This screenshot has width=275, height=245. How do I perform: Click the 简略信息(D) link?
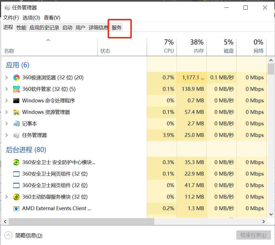click(29, 235)
